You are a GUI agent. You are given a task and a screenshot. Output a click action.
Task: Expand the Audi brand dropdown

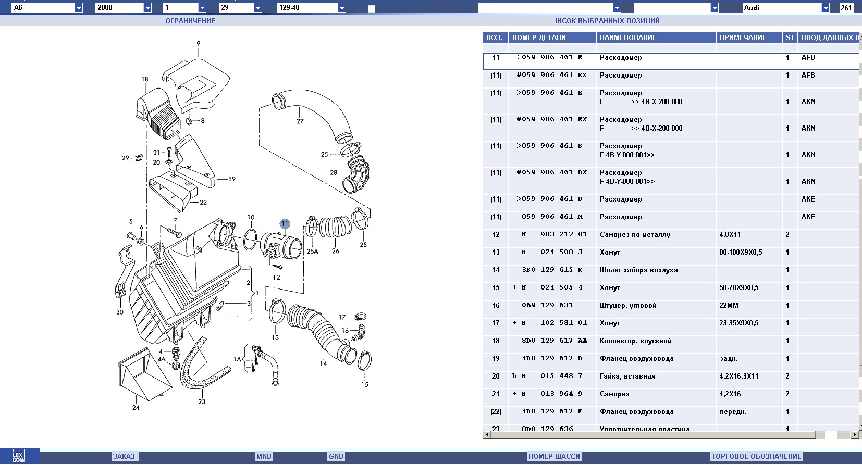[x=825, y=8]
